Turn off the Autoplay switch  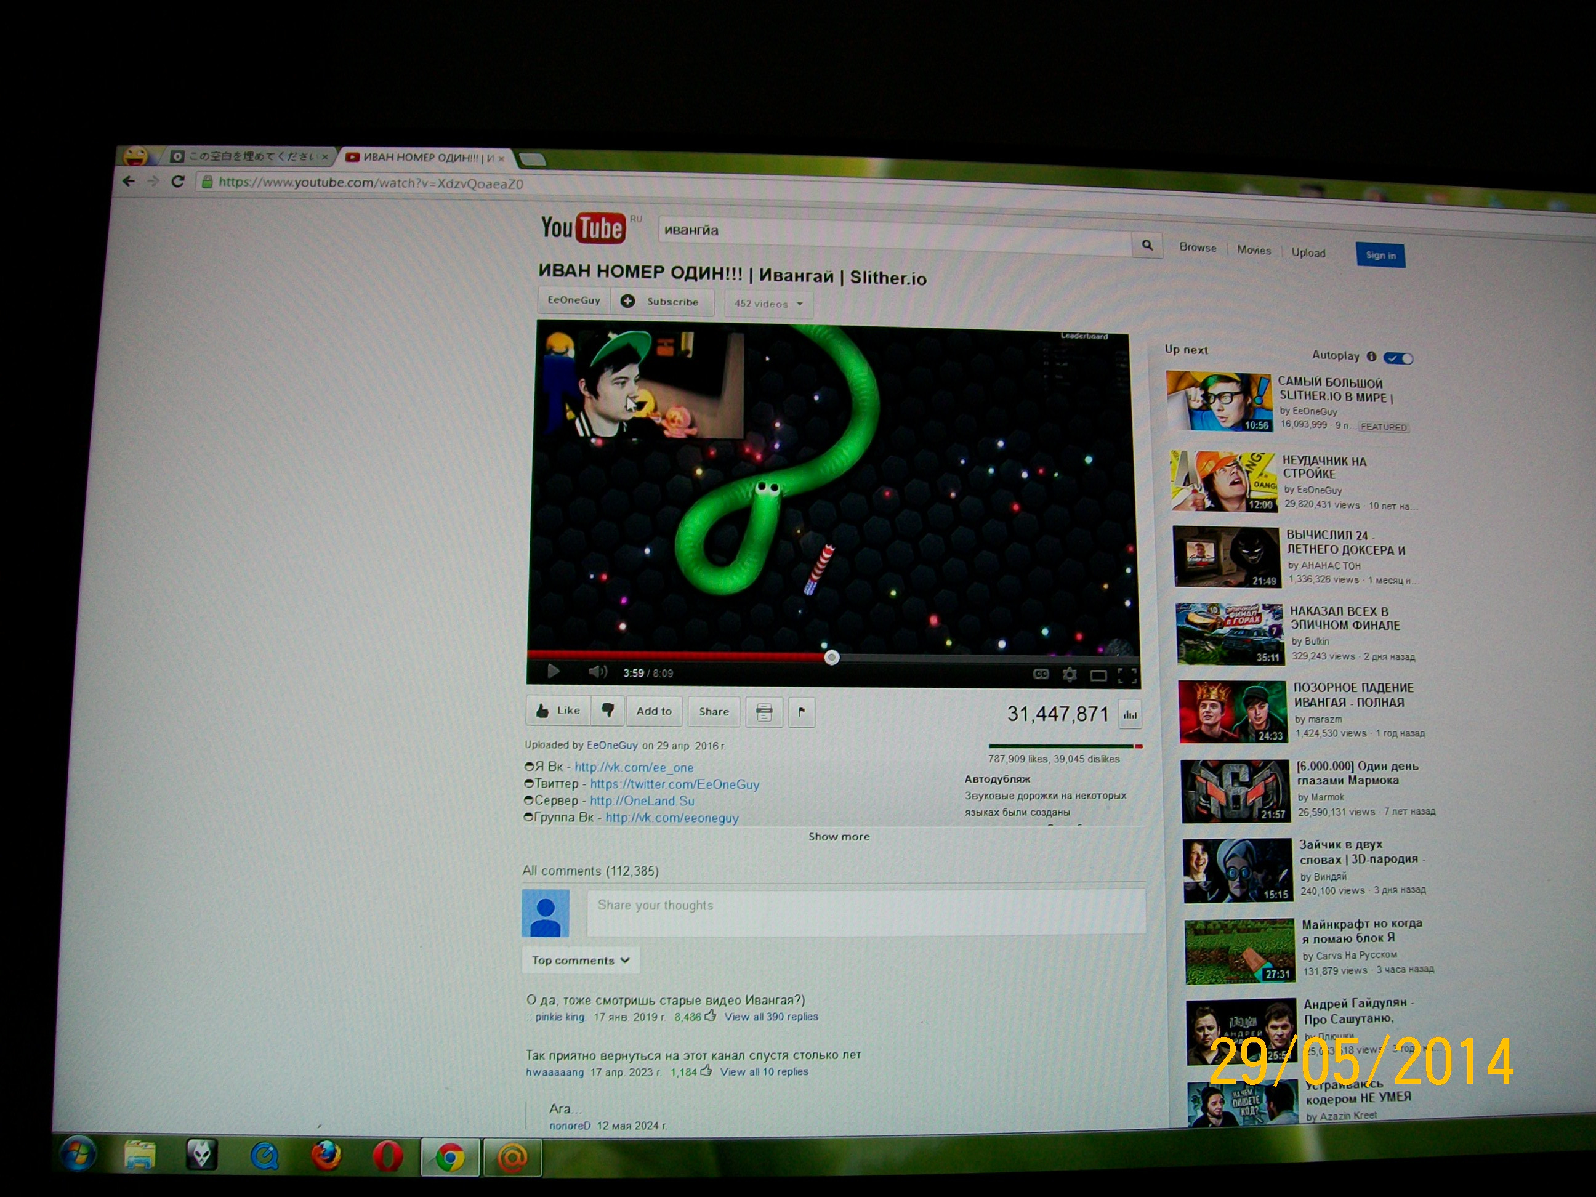click(x=1398, y=358)
